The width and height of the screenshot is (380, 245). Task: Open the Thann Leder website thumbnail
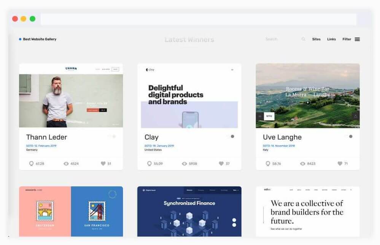[71, 96]
